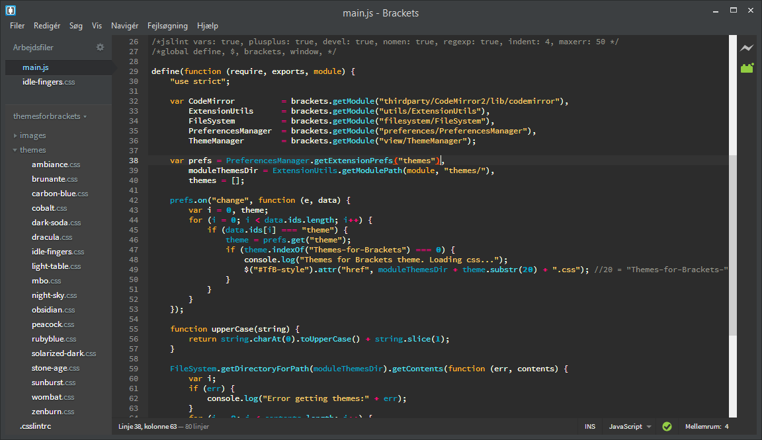Open the Navigér menu
The image size is (762, 440).
pos(124,26)
